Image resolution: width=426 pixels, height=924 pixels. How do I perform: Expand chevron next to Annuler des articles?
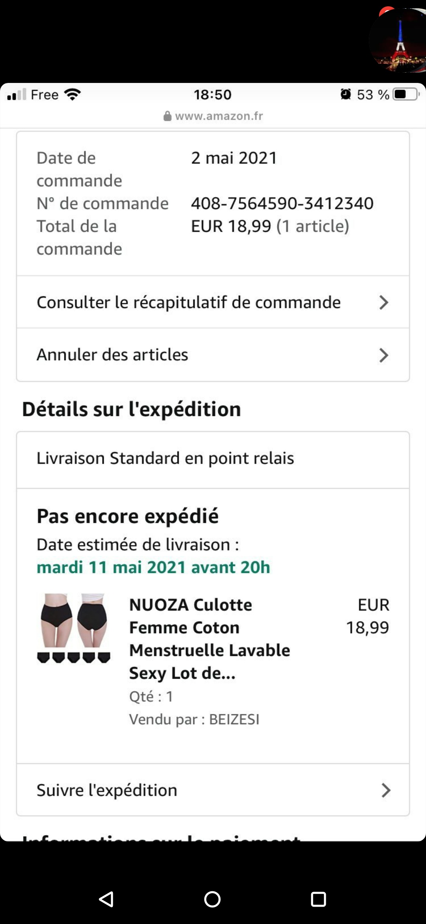tap(384, 355)
